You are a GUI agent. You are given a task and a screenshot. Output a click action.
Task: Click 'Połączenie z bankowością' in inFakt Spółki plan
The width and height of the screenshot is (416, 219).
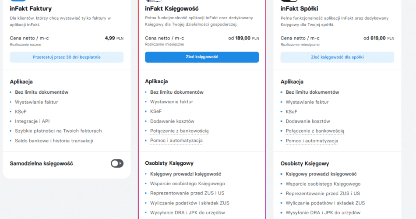point(315,131)
